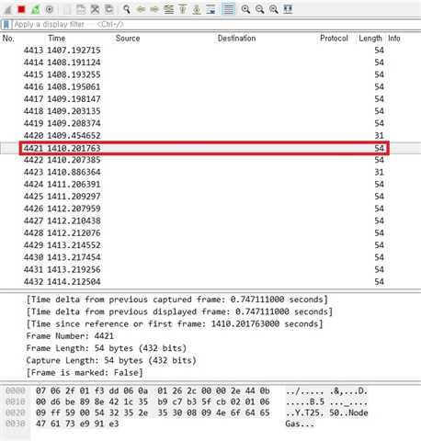Image resolution: width=421 pixels, height=441 pixels.
Task: Click the Find a packet magnifier
Action: point(127,9)
